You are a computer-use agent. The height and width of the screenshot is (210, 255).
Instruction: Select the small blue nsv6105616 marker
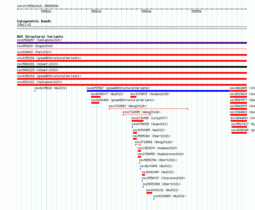(x=35, y=91)
